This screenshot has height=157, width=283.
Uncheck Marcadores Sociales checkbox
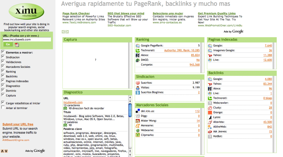[x=3, y=66]
